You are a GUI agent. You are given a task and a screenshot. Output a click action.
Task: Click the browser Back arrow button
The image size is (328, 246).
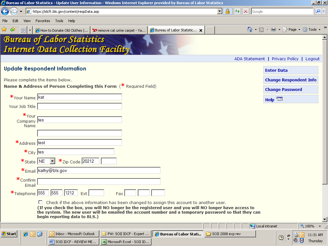coord(5,11)
